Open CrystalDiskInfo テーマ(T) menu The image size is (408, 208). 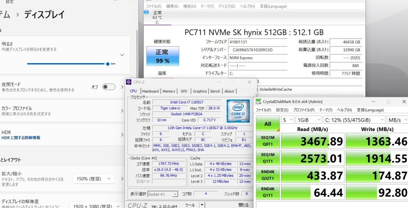[207, 6]
